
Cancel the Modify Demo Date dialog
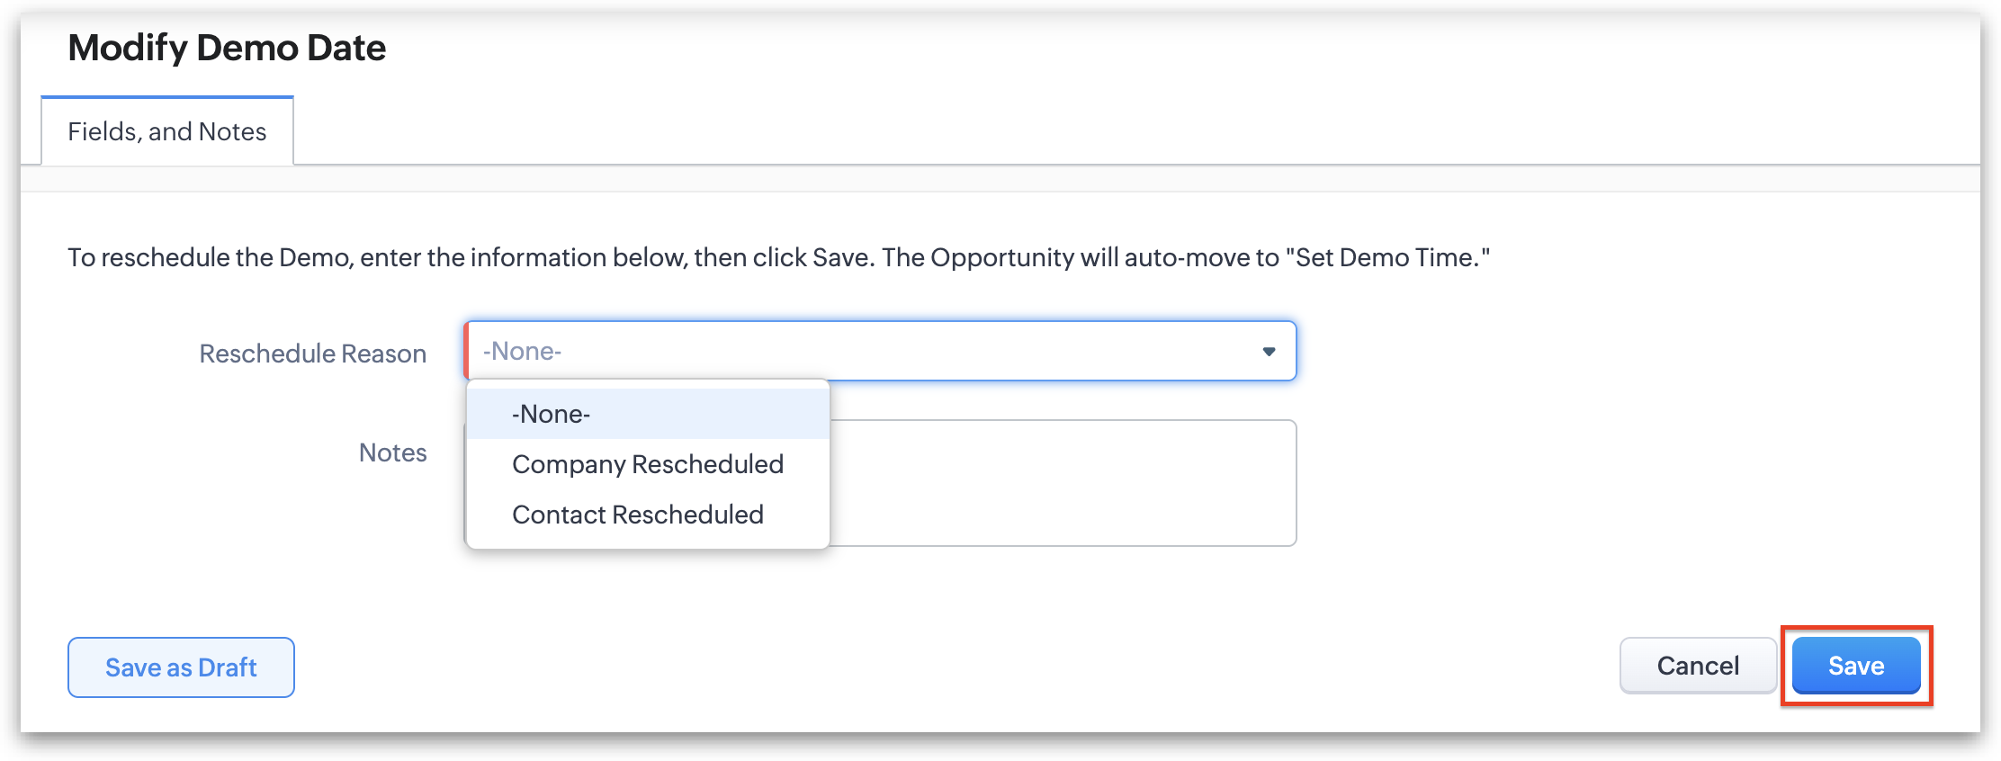pyautogui.click(x=1697, y=666)
